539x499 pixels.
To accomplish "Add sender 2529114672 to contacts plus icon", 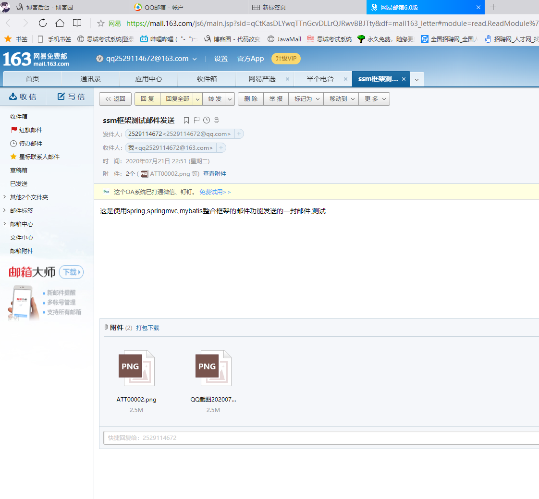I will click(239, 134).
